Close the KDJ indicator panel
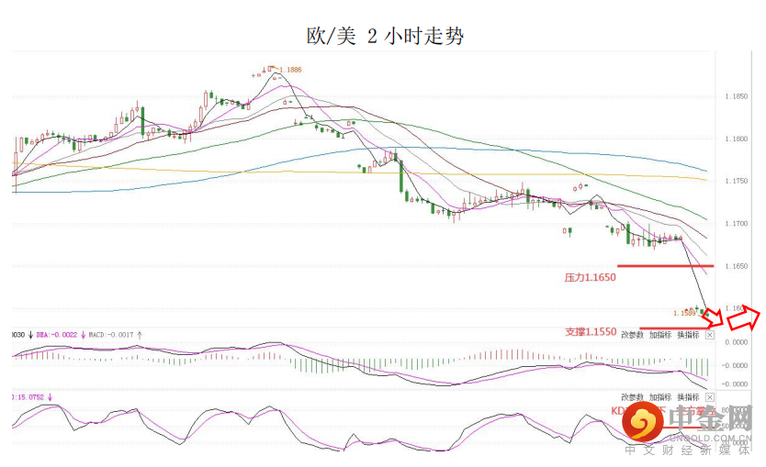Image resolution: width=766 pixels, height=467 pixels. tap(710, 397)
